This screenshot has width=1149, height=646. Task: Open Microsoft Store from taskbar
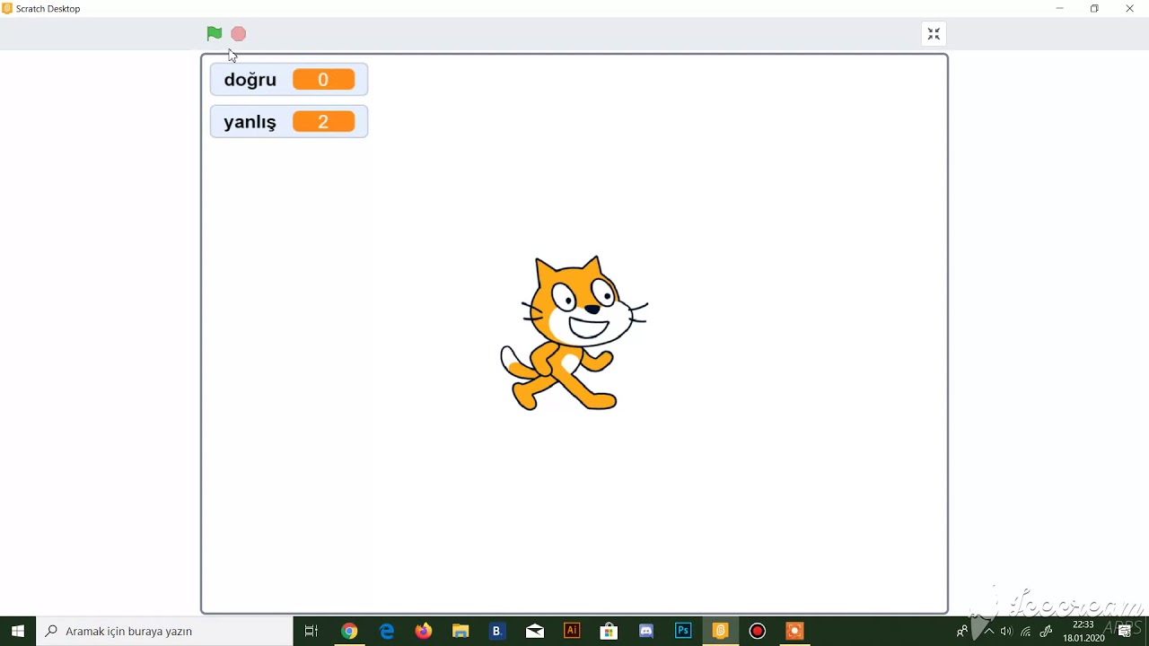[609, 631]
